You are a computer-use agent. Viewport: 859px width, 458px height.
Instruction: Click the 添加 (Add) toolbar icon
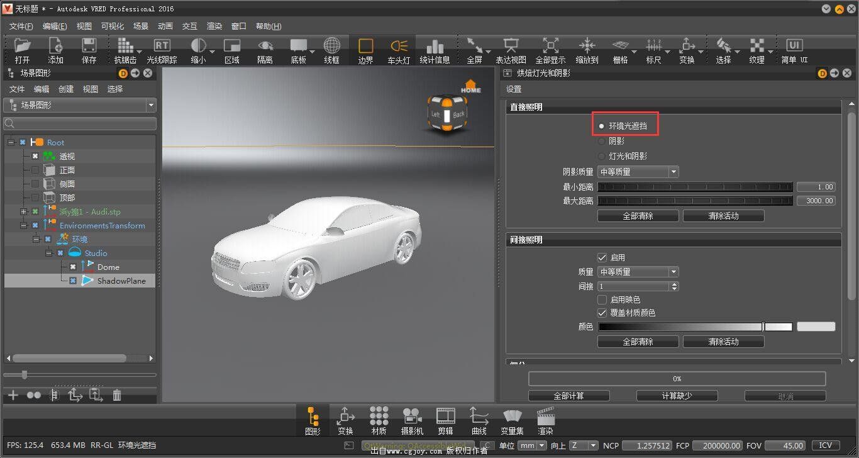(x=55, y=46)
